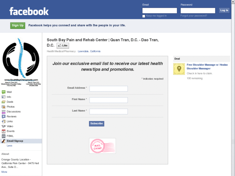The width and height of the screenshot is (235, 176).
Task: Click the South Bay Chiropractic profile picture
Action: click(x=21, y=62)
